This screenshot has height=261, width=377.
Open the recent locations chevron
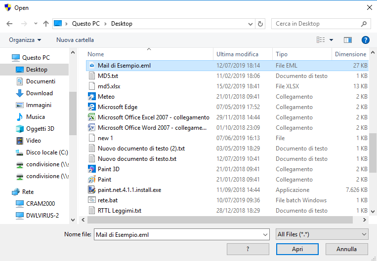pyautogui.click(x=36, y=24)
